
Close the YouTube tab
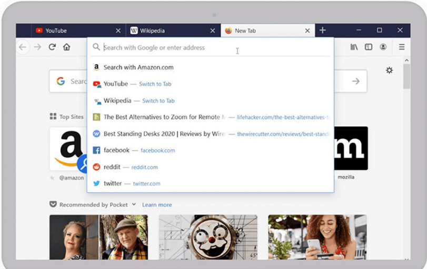tap(118, 31)
